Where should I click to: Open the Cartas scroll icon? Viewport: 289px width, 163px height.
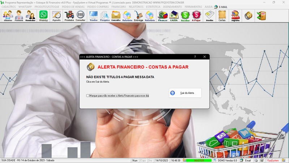click(x=222, y=16)
